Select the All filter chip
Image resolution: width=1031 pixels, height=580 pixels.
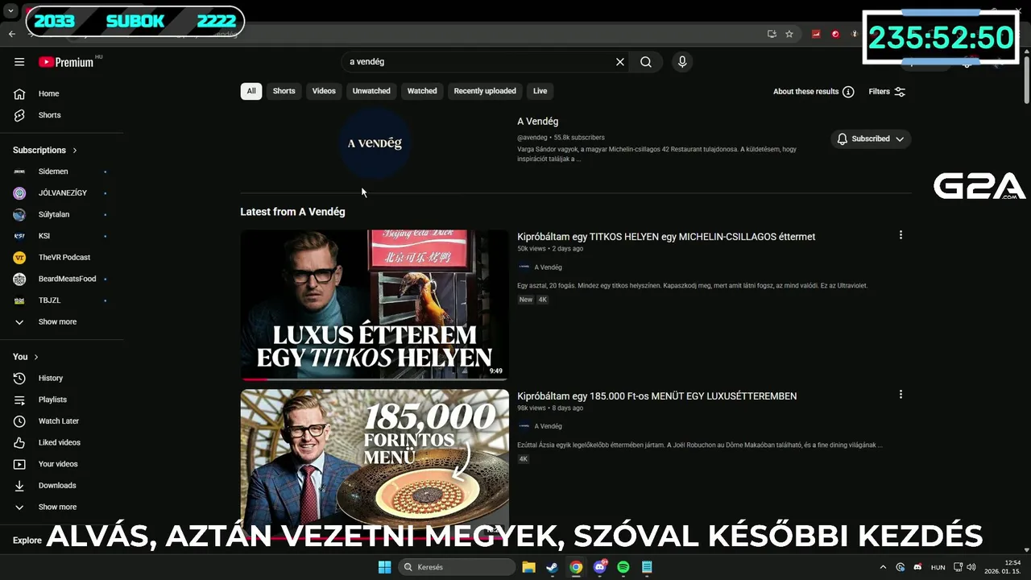coord(251,91)
